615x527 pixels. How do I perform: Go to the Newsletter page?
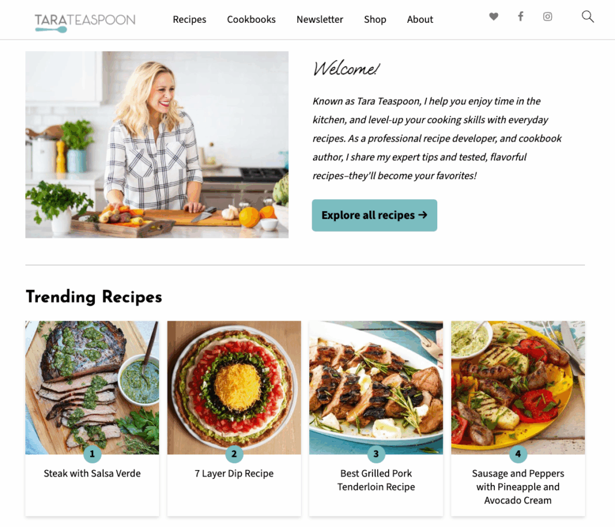320,19
